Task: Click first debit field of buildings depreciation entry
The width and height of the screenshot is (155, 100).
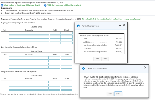Action: 55,57
